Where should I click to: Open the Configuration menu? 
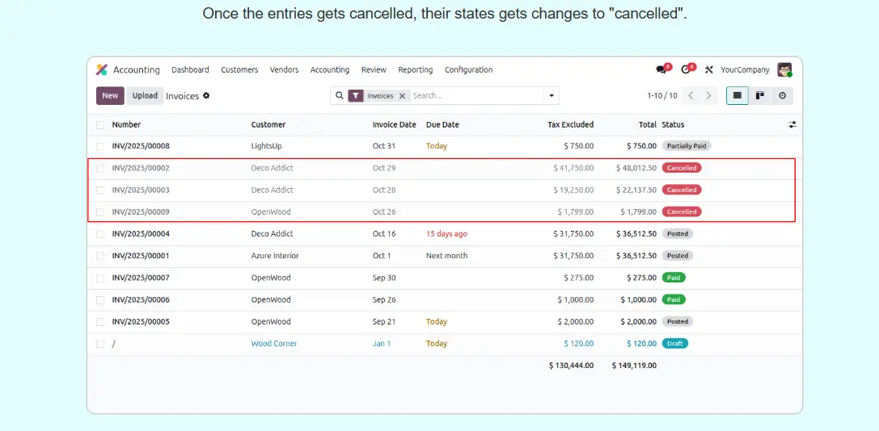point(468,70)
